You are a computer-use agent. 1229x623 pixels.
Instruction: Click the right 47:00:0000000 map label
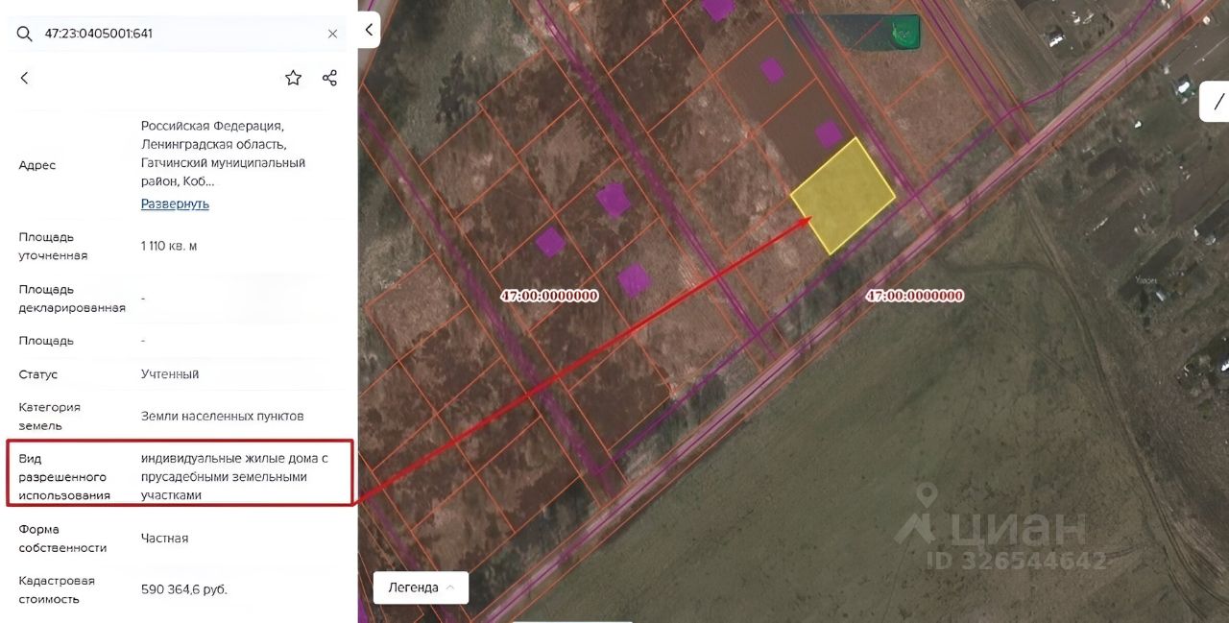tap(914, 296)
